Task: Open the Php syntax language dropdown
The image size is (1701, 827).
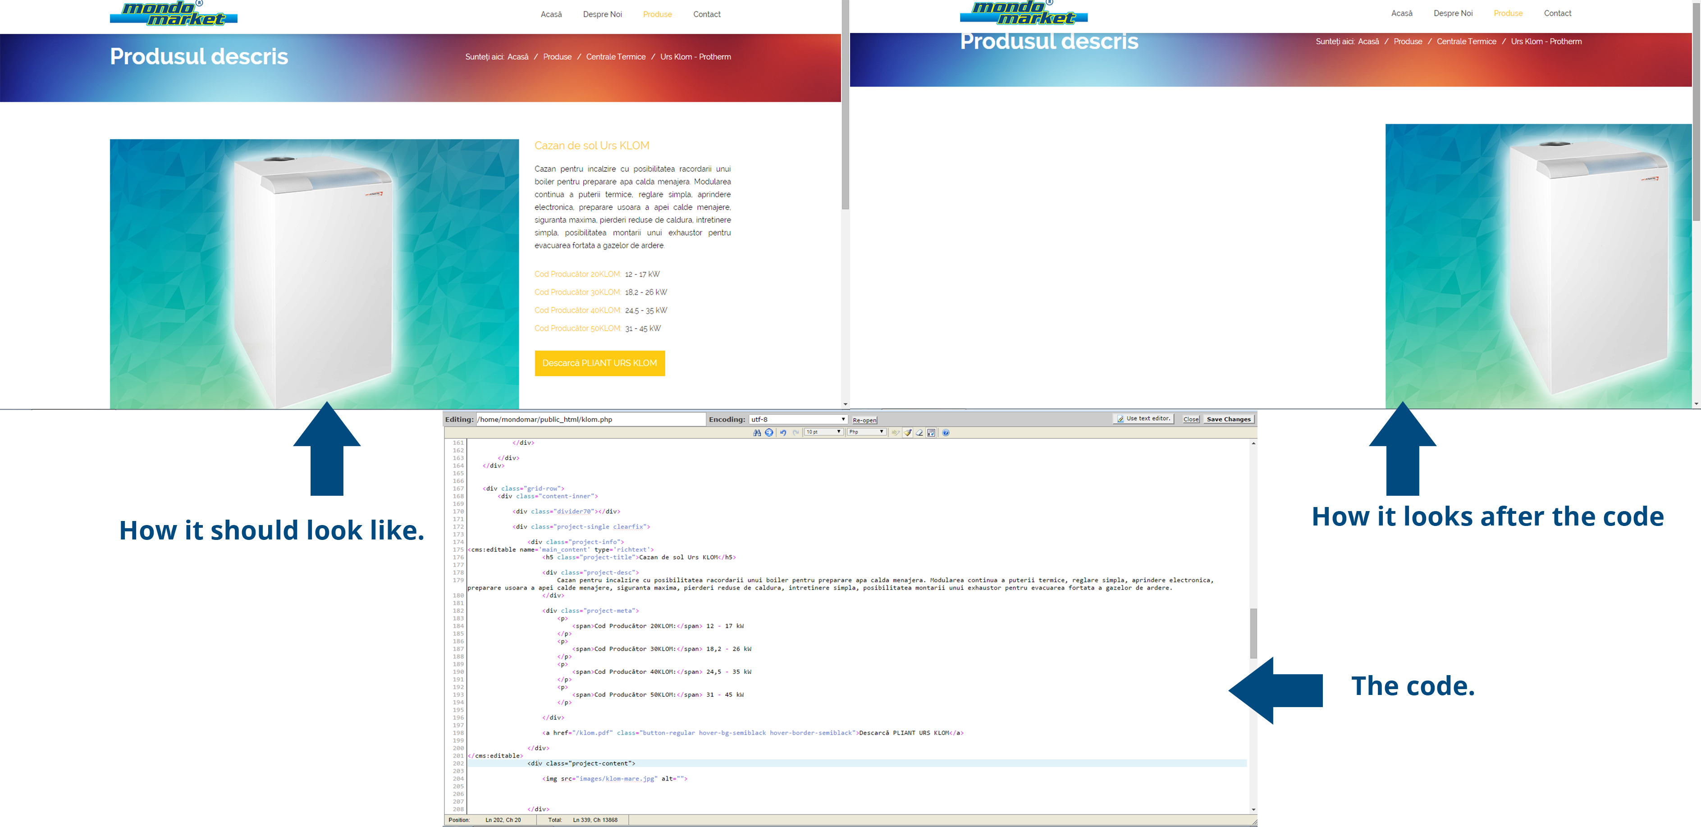Action: (x=866, y=432)
